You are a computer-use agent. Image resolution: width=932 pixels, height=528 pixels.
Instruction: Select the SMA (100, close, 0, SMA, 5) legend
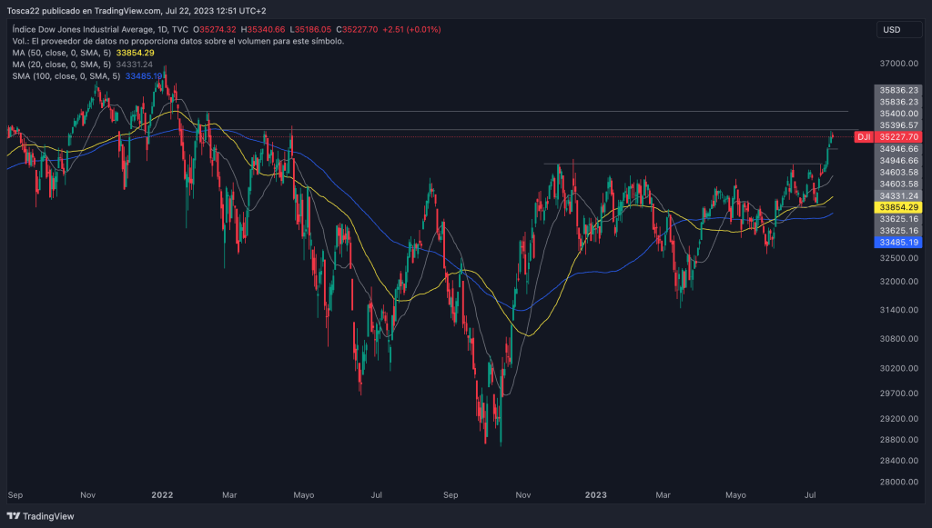pos(66,76)
